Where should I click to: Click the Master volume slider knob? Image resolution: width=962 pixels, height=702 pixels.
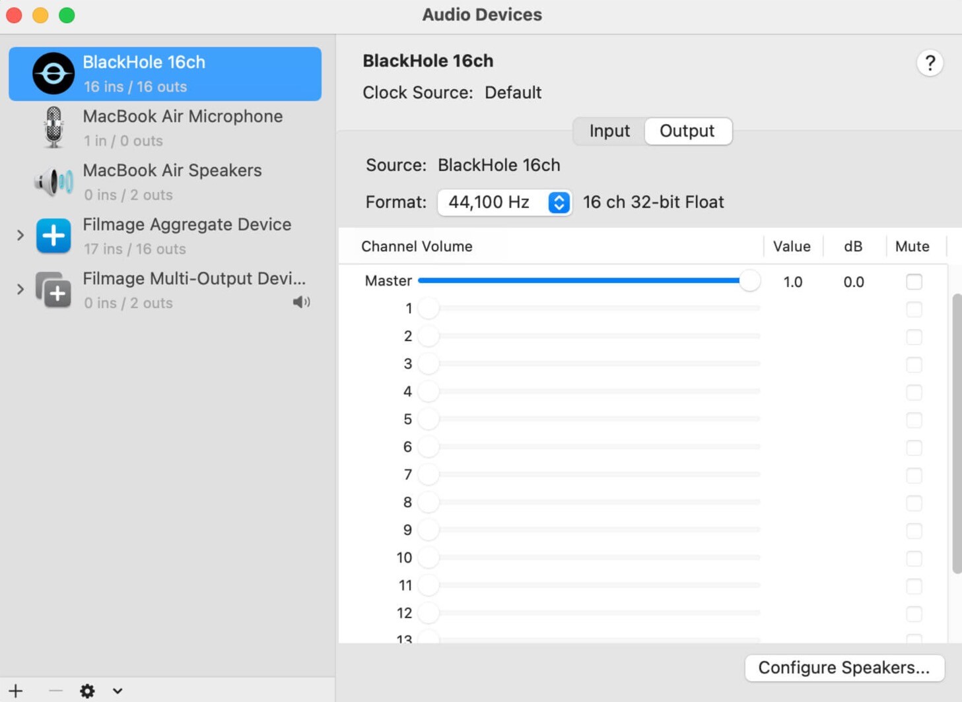[x=749, y=281]
